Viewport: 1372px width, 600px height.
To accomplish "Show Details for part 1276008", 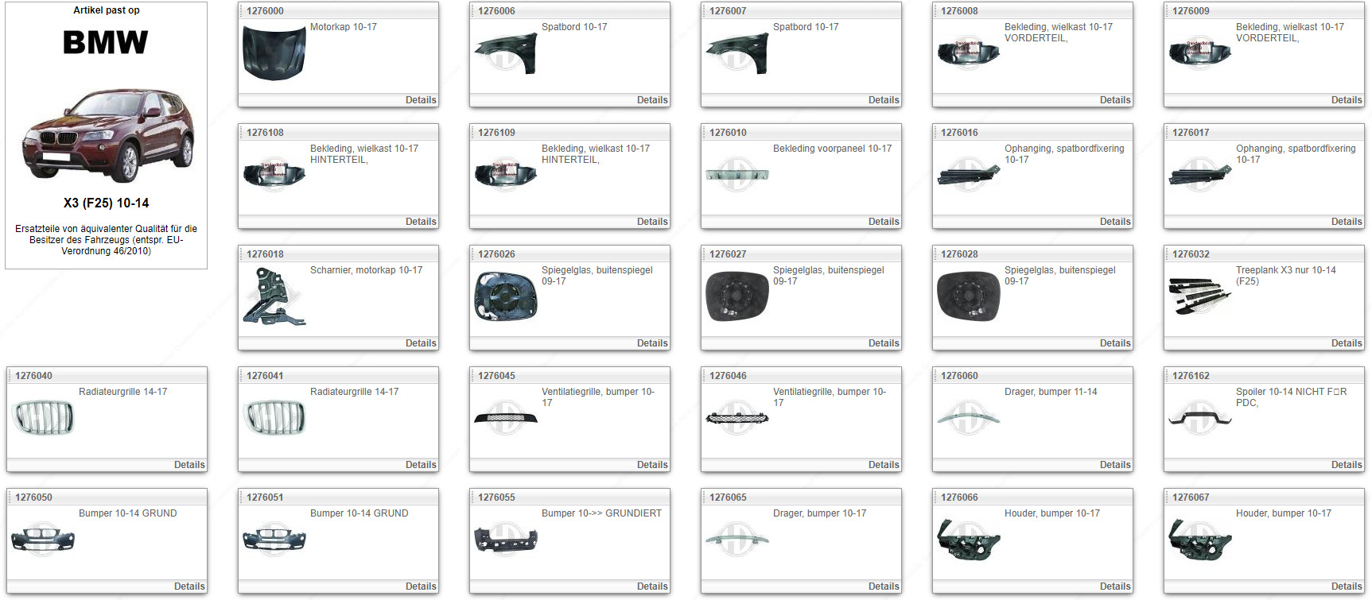I will (x=1115, y=100).
